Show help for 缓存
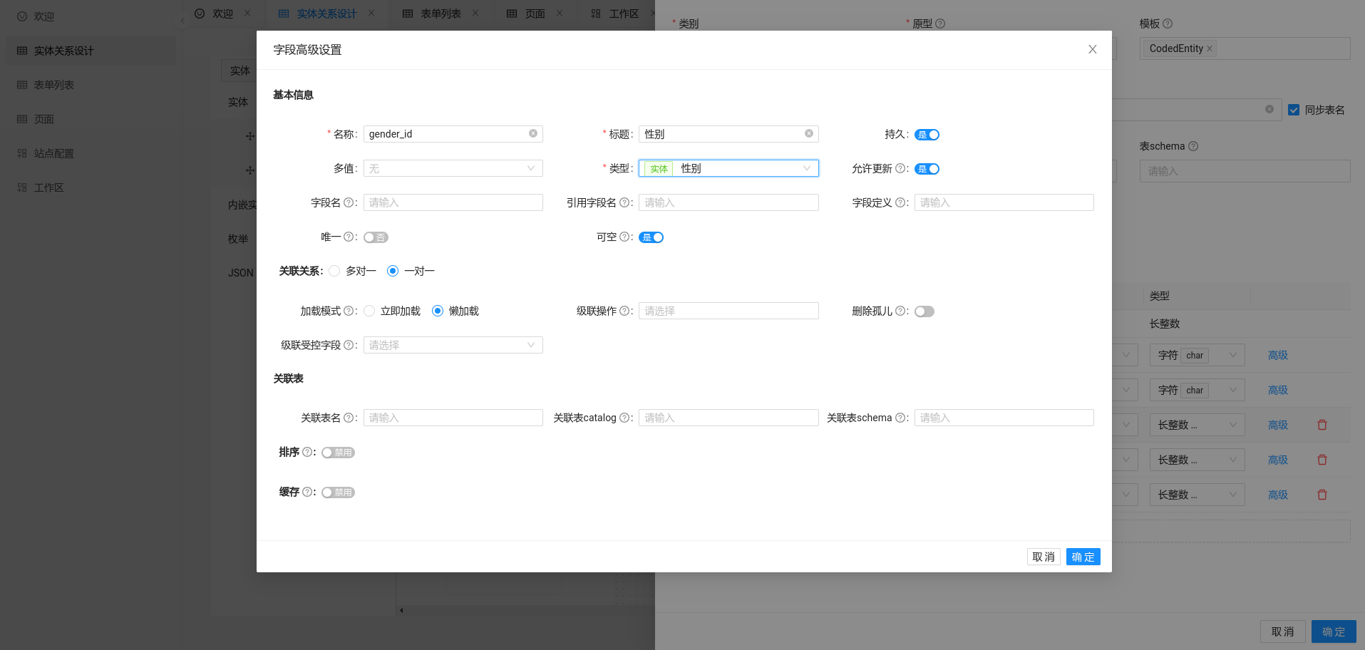The height and width of the screenshot is (650, 1365). pyautogui.click(x=307, y=492)
